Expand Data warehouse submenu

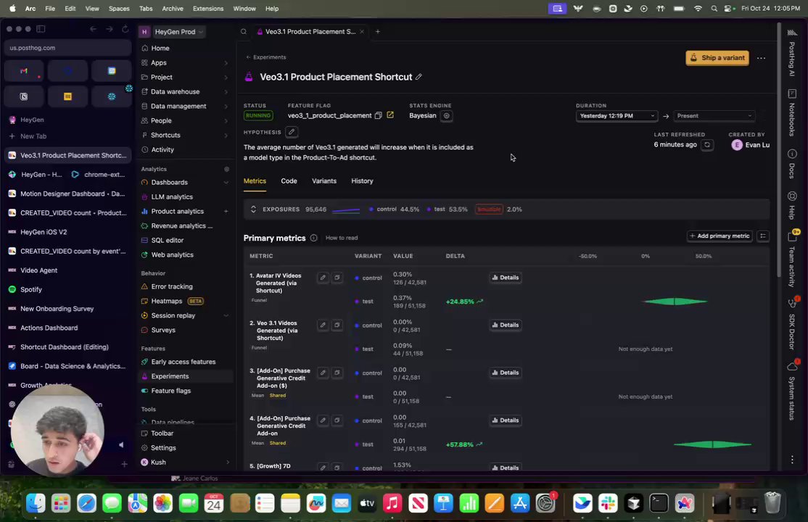(x=226, y=92)
